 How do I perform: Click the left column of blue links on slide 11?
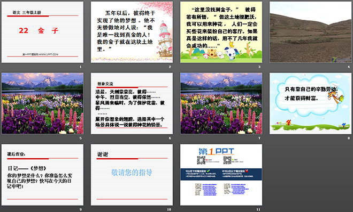[x=209, y=190]
